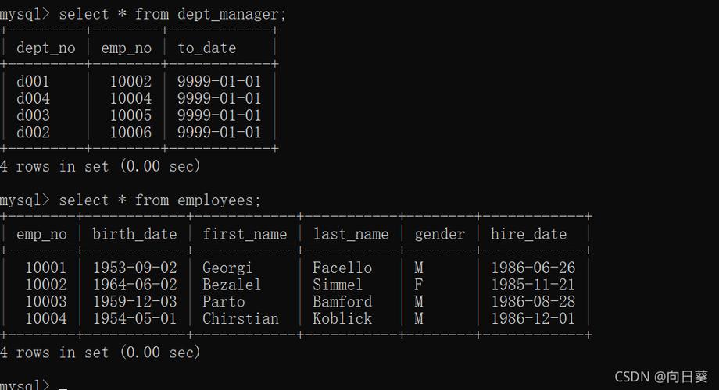Select hire date 1985-11-21
Screen dimensions: 719x390
coord(532,285)
